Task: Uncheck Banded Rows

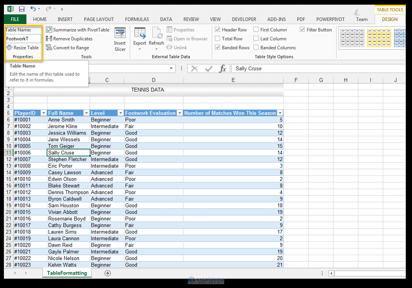Action: point(217,47)
